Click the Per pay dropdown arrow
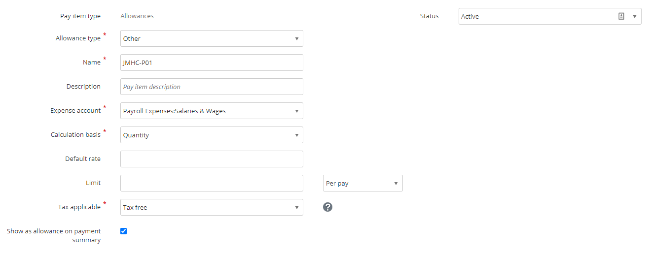Screen dimensions: 649x254 point(396,183)
